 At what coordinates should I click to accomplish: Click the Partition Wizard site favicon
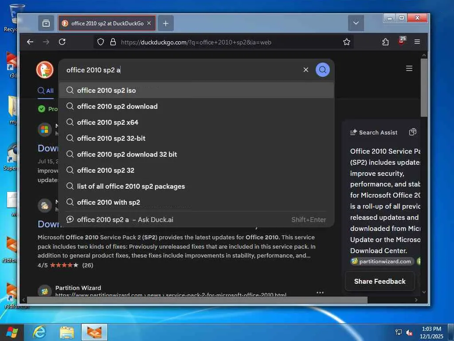point(45,291)
